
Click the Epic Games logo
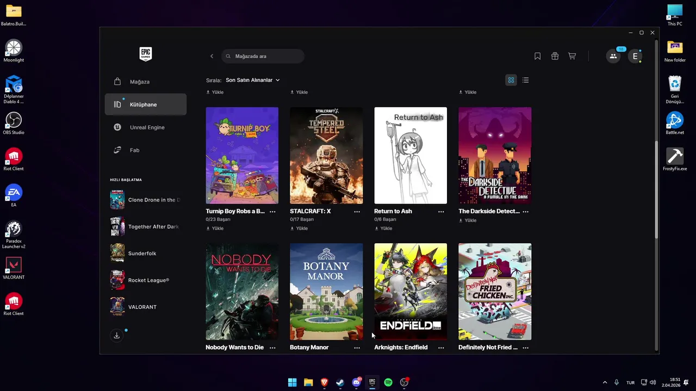point(146,54)
